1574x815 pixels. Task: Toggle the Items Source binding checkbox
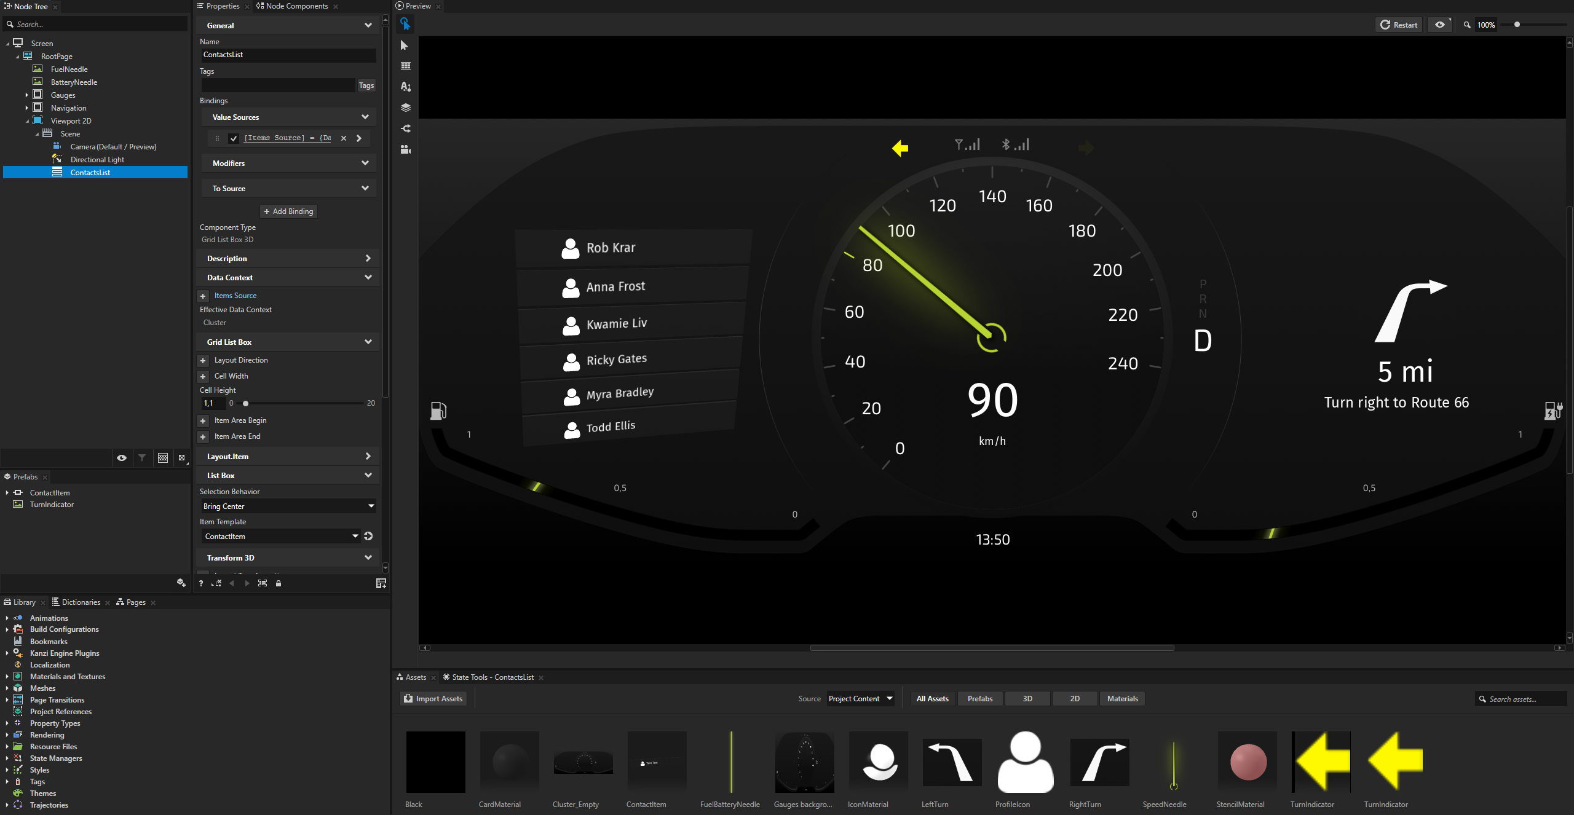[234, 138]
